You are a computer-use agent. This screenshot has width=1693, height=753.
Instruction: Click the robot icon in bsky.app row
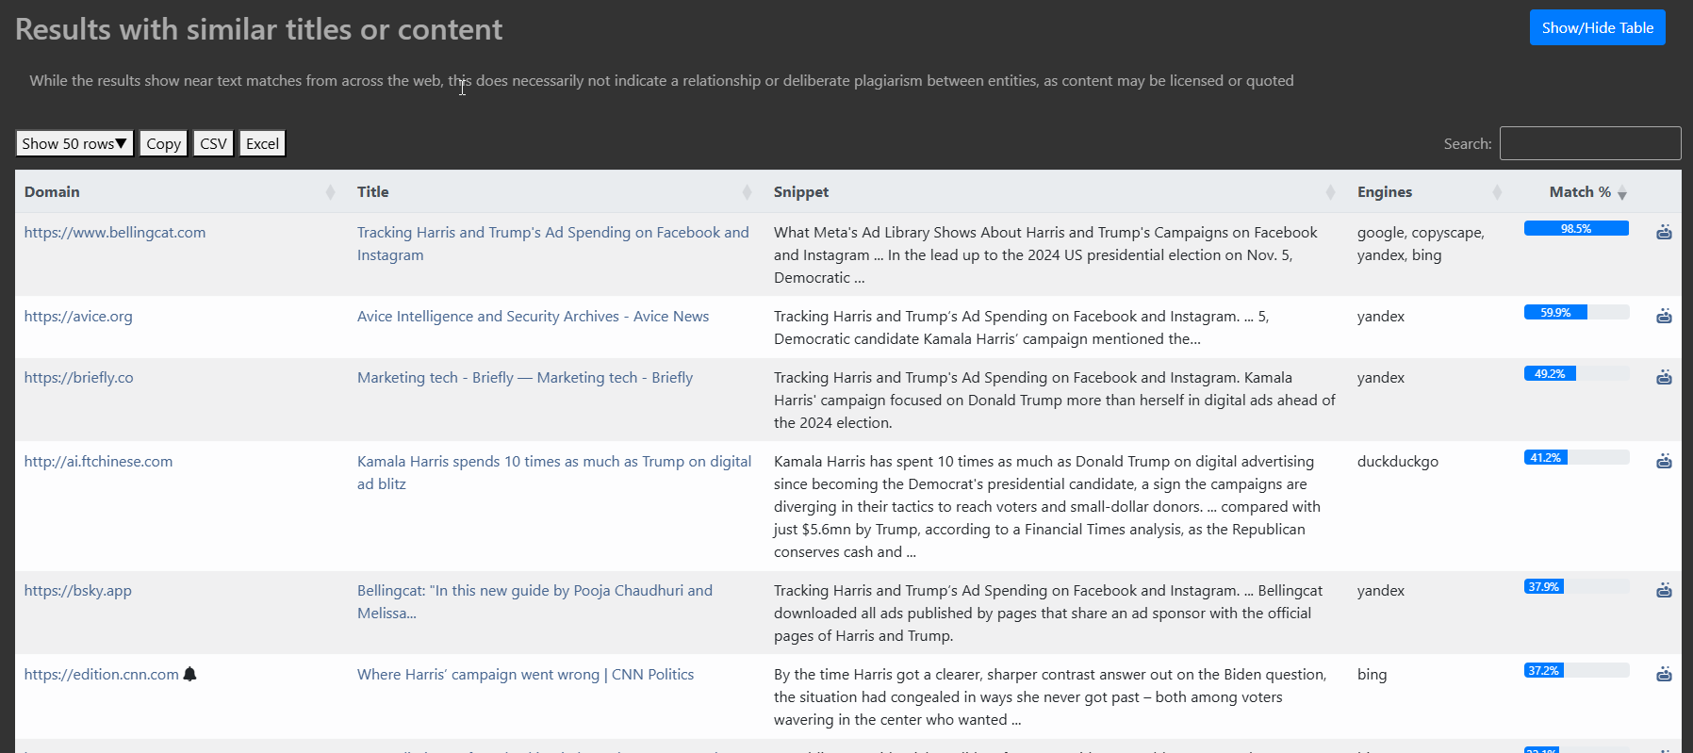(1664, 590)
